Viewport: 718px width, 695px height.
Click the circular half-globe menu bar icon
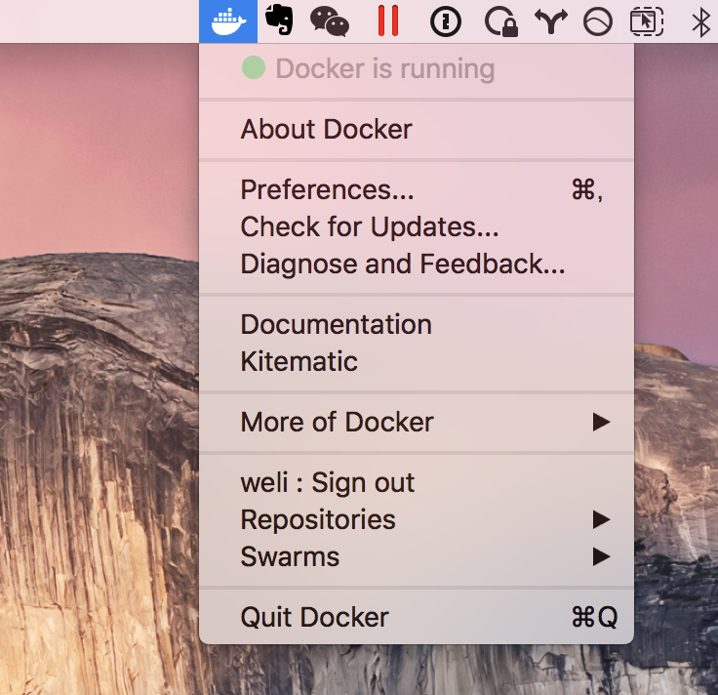[x=598, y=21]
